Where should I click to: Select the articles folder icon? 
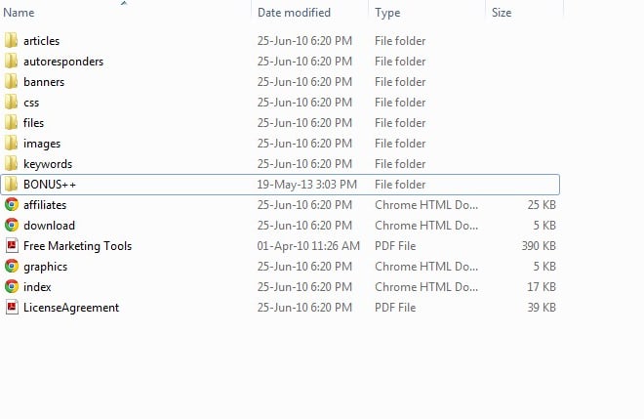click(11, 40)
